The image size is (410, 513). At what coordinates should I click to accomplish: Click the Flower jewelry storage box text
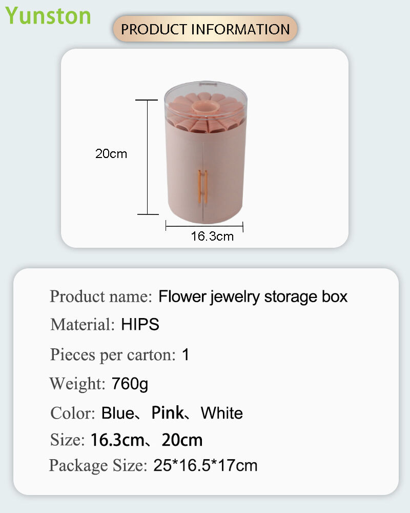tap(253, 297)
